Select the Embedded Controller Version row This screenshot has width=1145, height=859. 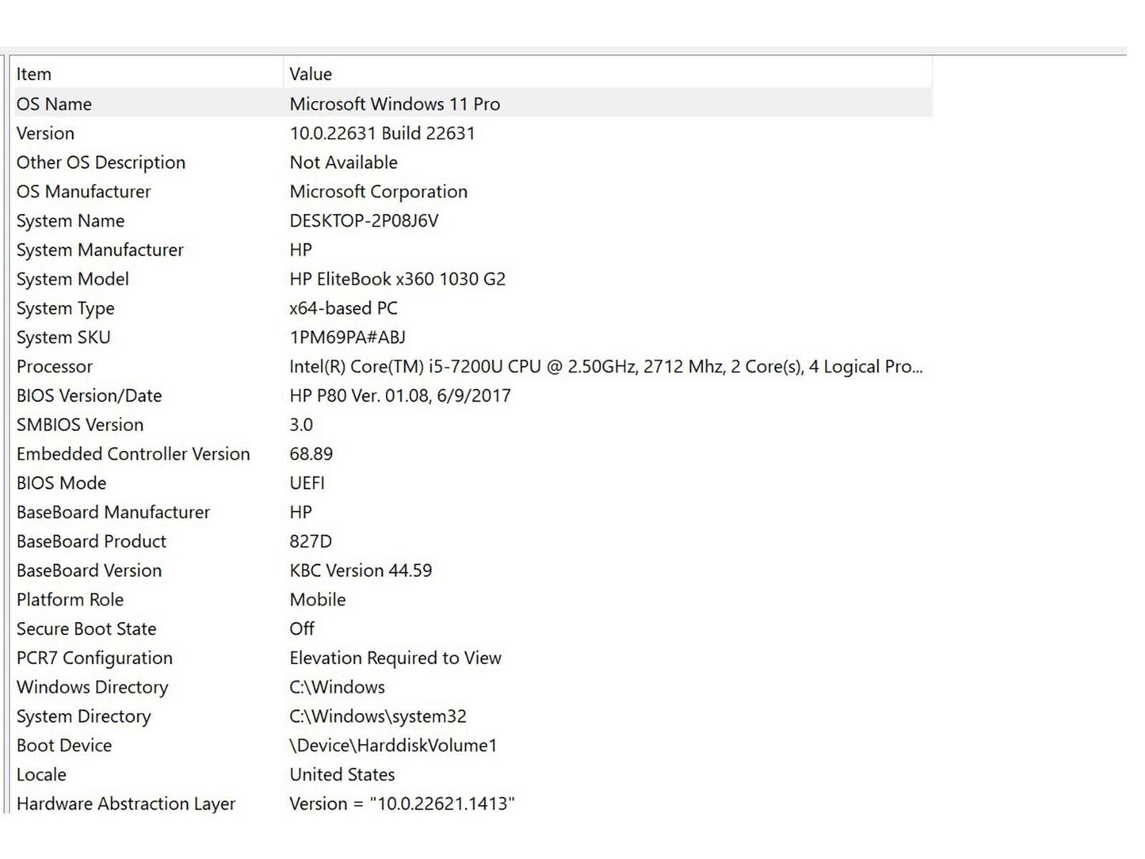[133, 454]
